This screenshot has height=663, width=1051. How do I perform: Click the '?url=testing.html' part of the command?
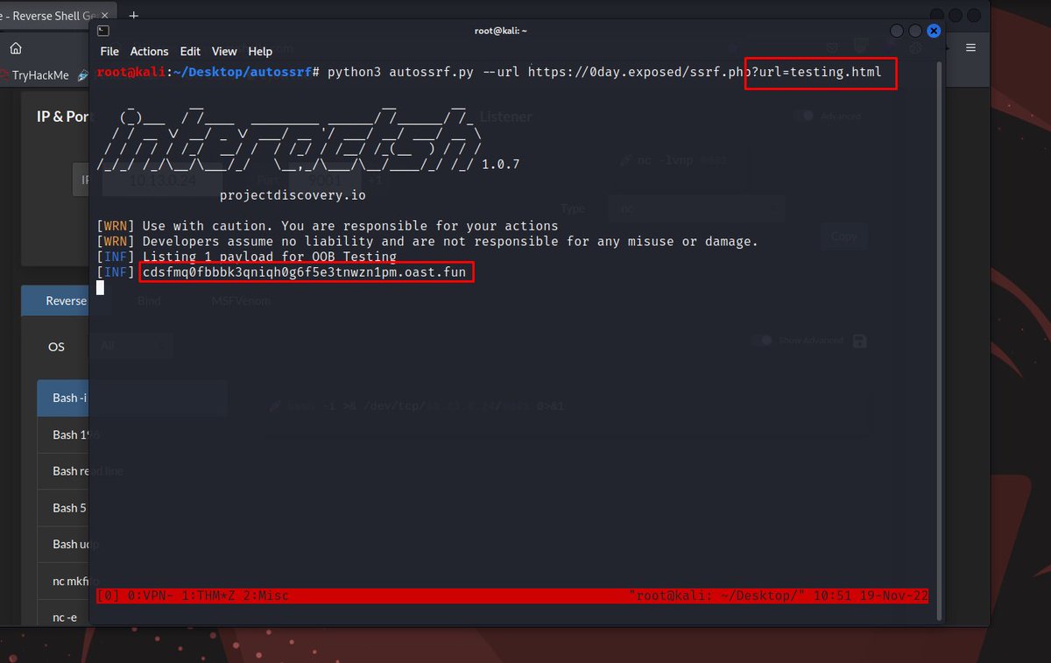816,72
